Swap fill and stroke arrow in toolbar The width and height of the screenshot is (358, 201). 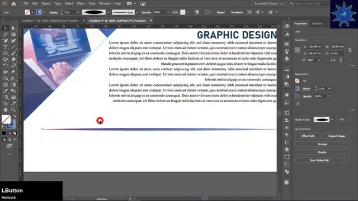tap(15, 116)
